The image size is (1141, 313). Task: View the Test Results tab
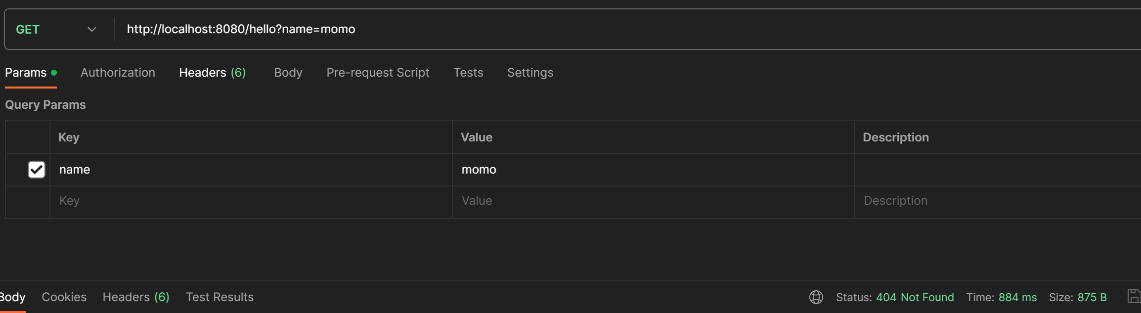click(x=219, y=297)
